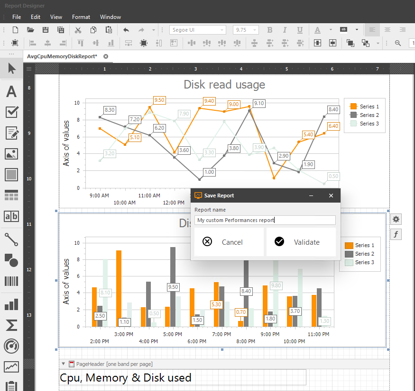Toggle italic formatting
Screen dimensions: 415x391
point(285,30)
